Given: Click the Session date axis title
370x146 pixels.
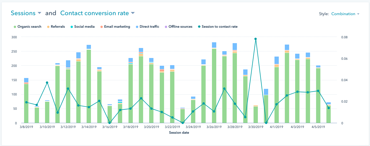Looking at the screenshot, I should [179, 133].
